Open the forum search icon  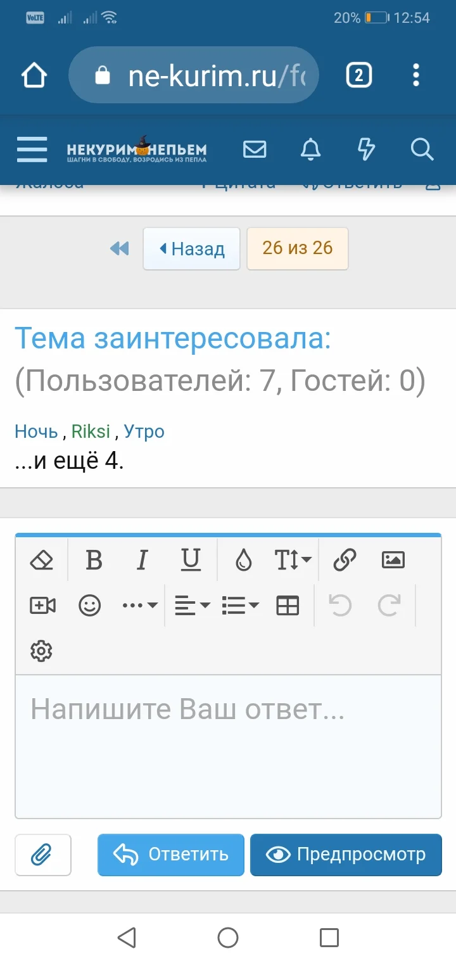[421, 150]
